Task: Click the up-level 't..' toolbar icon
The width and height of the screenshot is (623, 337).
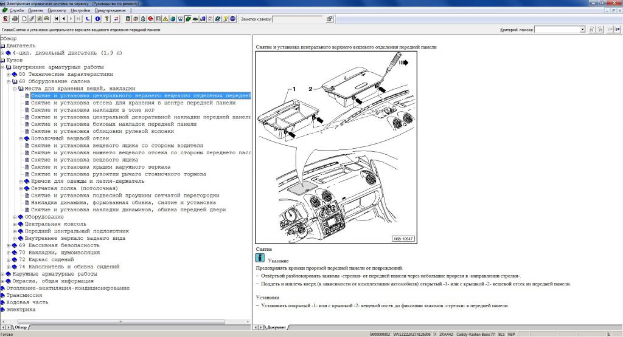Action: click(x=88, y=19)
